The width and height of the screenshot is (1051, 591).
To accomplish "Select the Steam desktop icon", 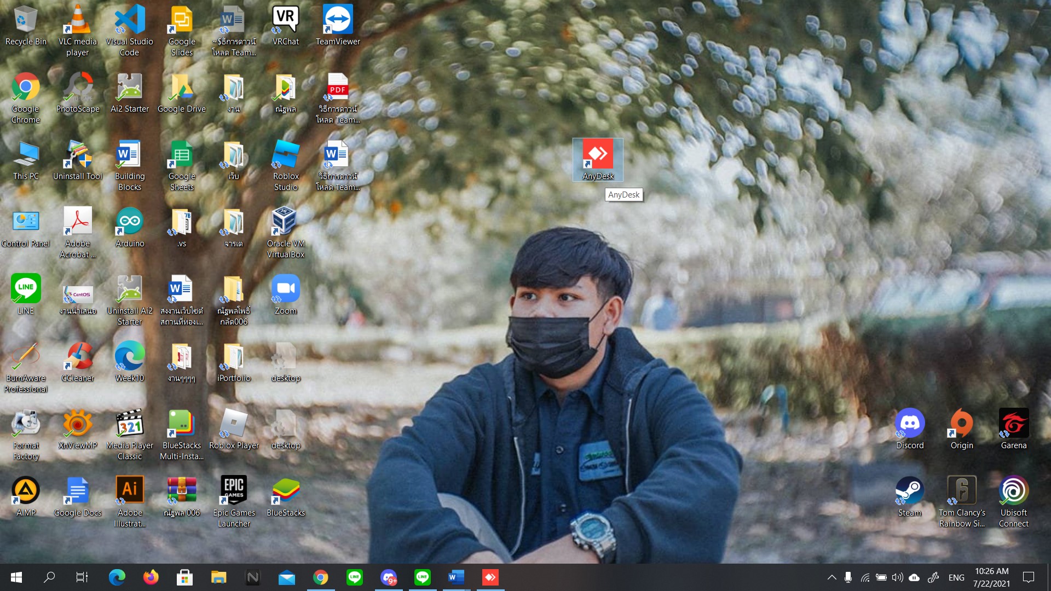I will [x=910, y=497].
